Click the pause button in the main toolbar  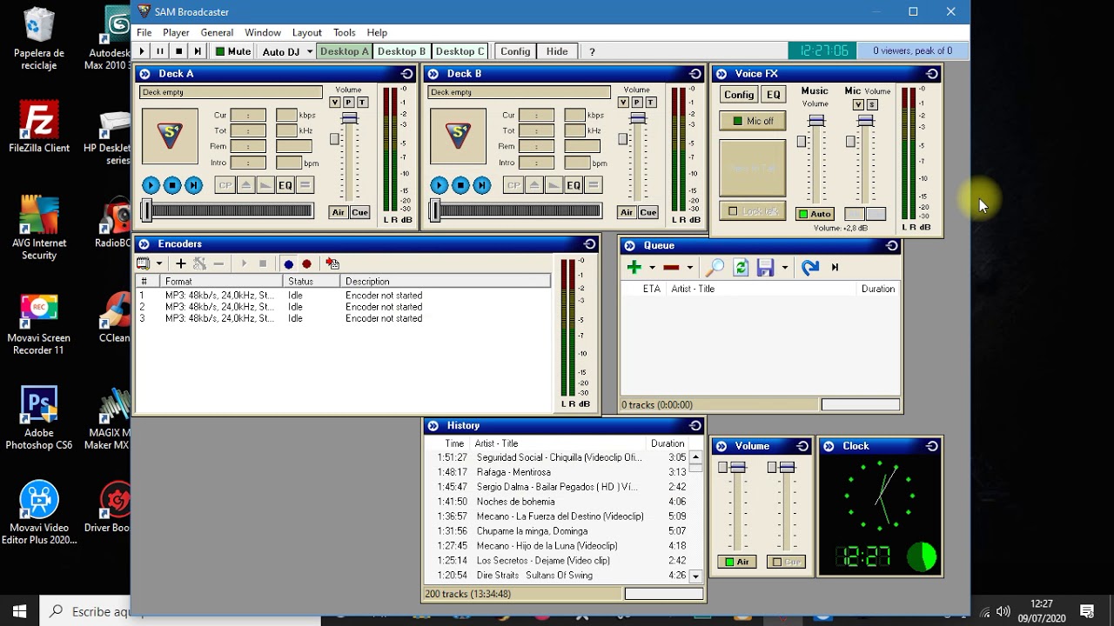[x=160, y=51]
